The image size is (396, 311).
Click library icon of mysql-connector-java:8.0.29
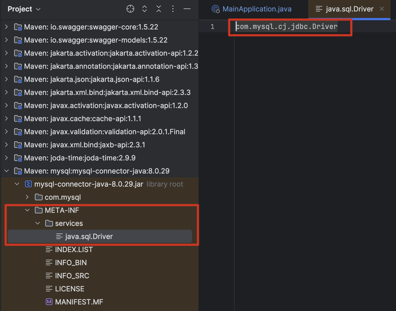(18, 171)
